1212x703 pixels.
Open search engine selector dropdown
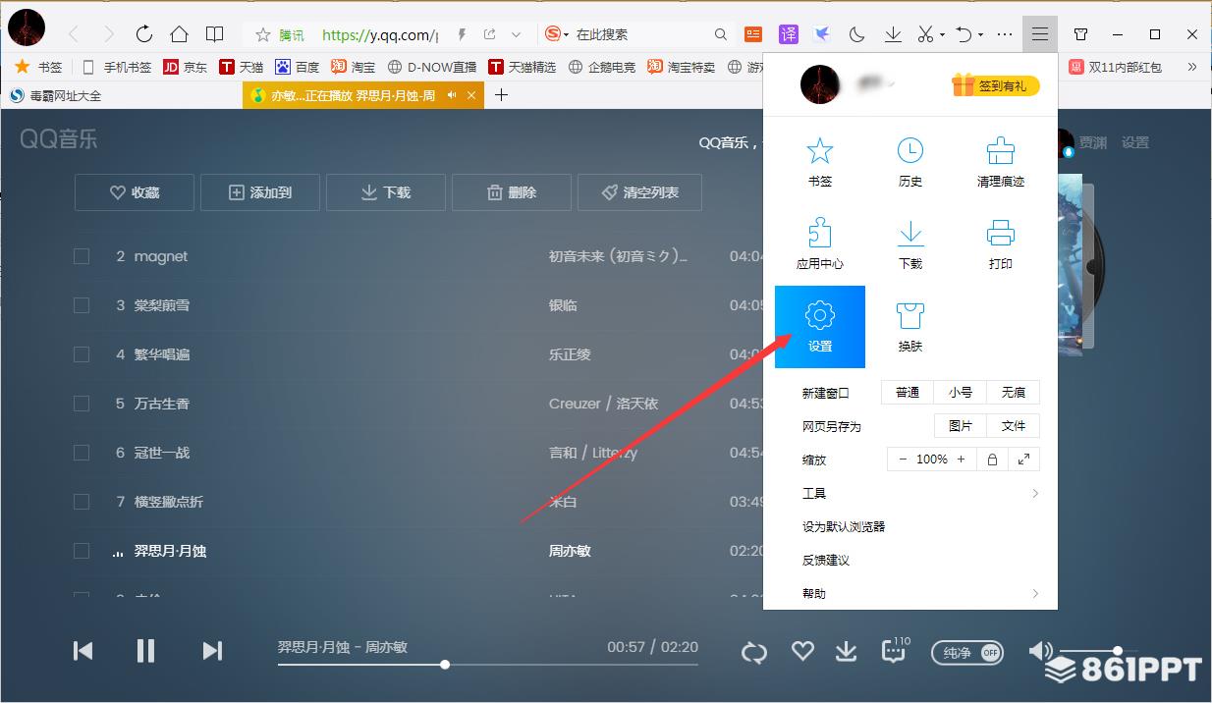[x=558, y=34]
